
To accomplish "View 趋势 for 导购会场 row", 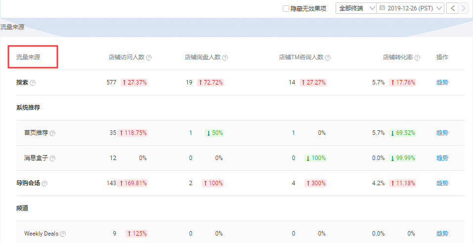I will point(442,183).
